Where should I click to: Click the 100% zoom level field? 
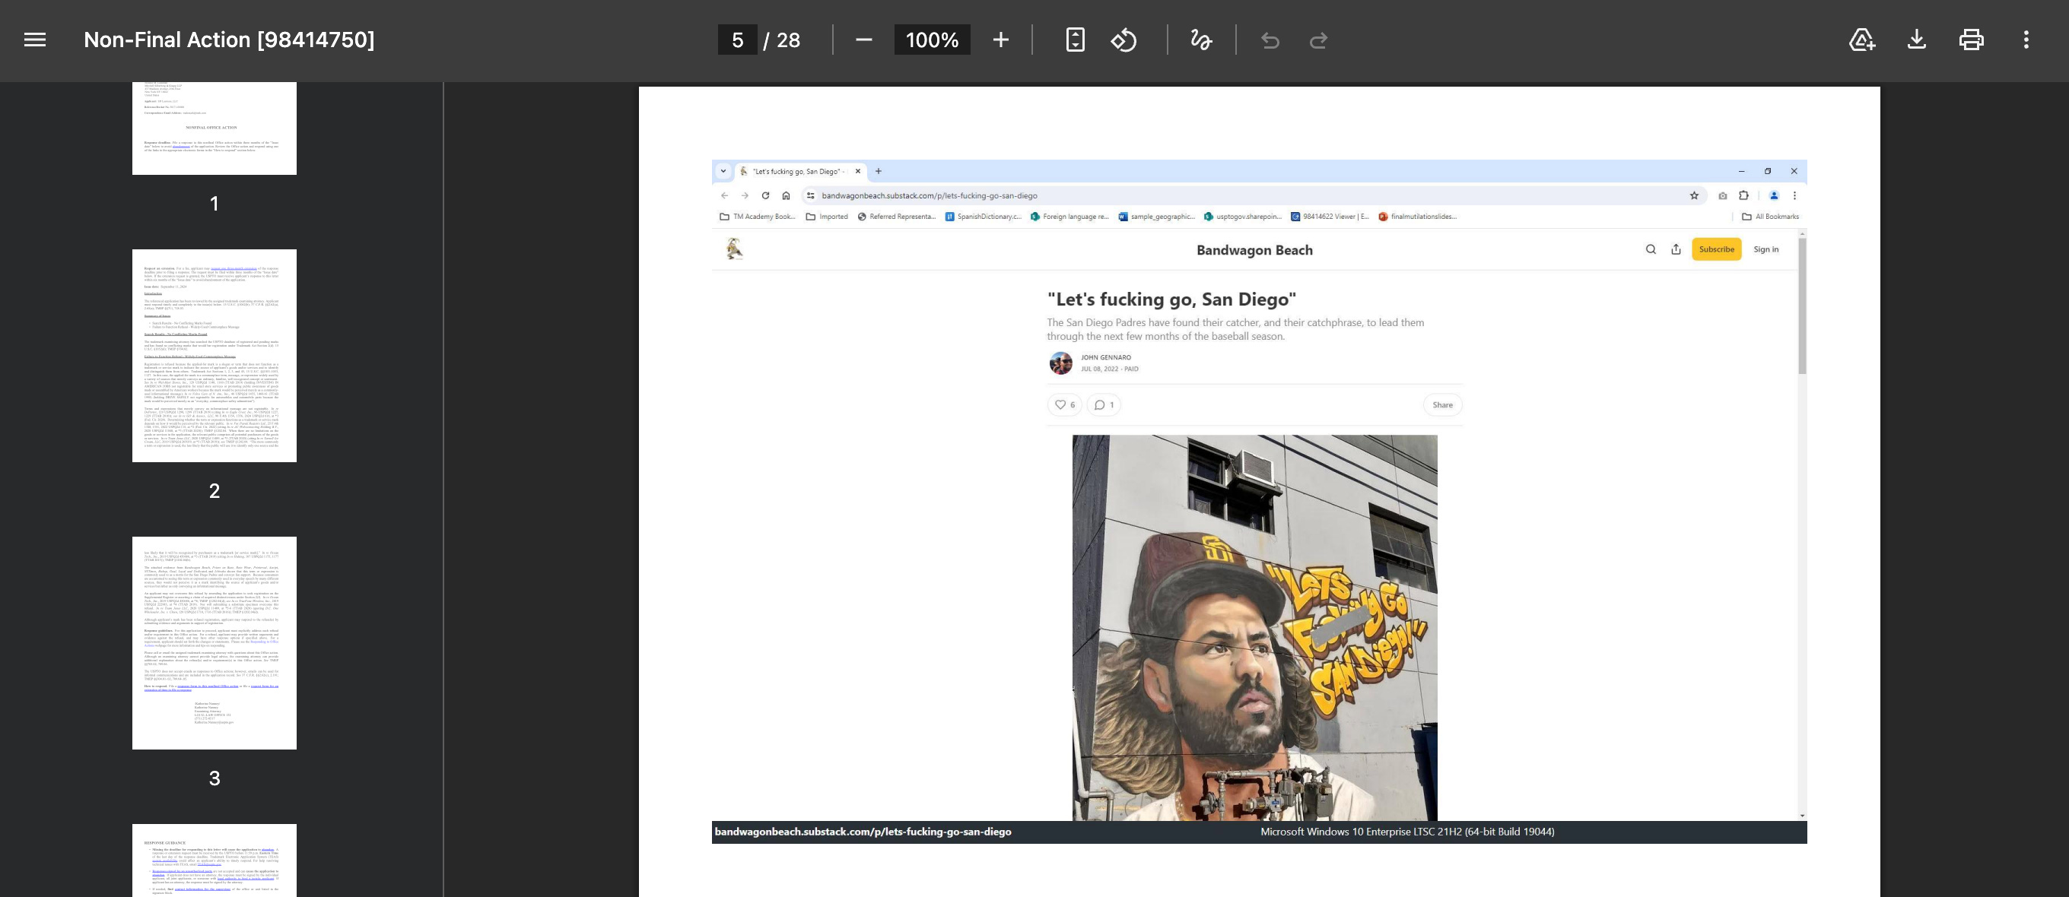tap(932, 40)
